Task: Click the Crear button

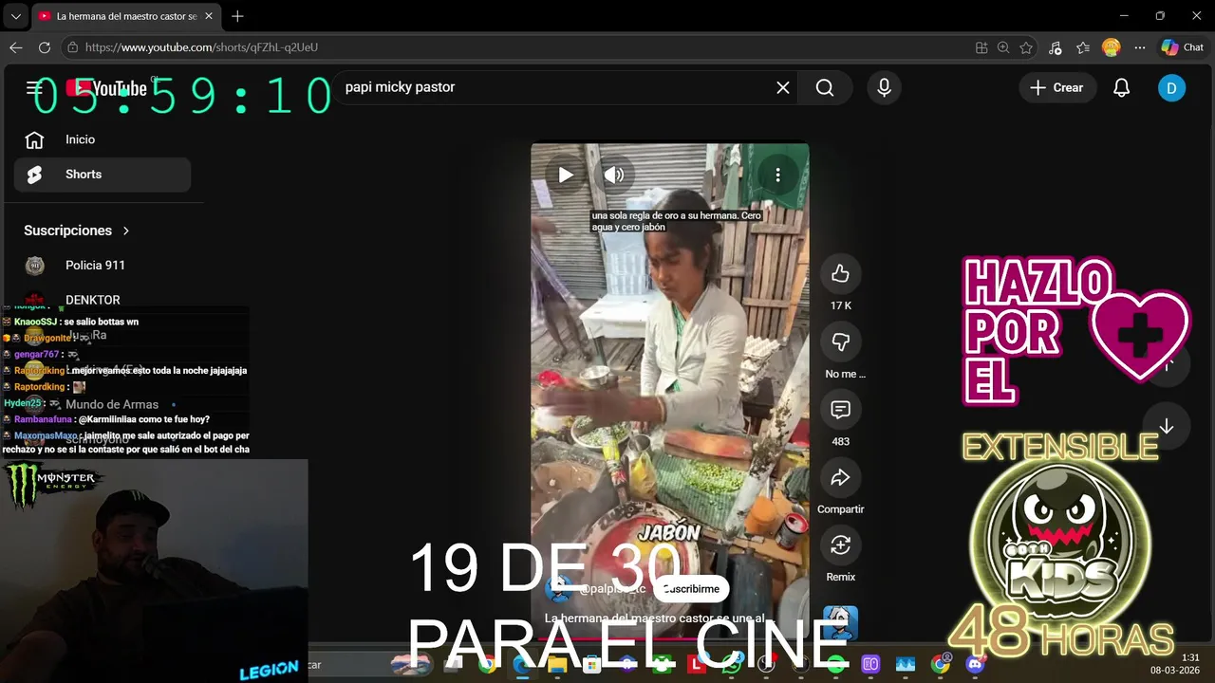Action: [x=1056, y=87]
